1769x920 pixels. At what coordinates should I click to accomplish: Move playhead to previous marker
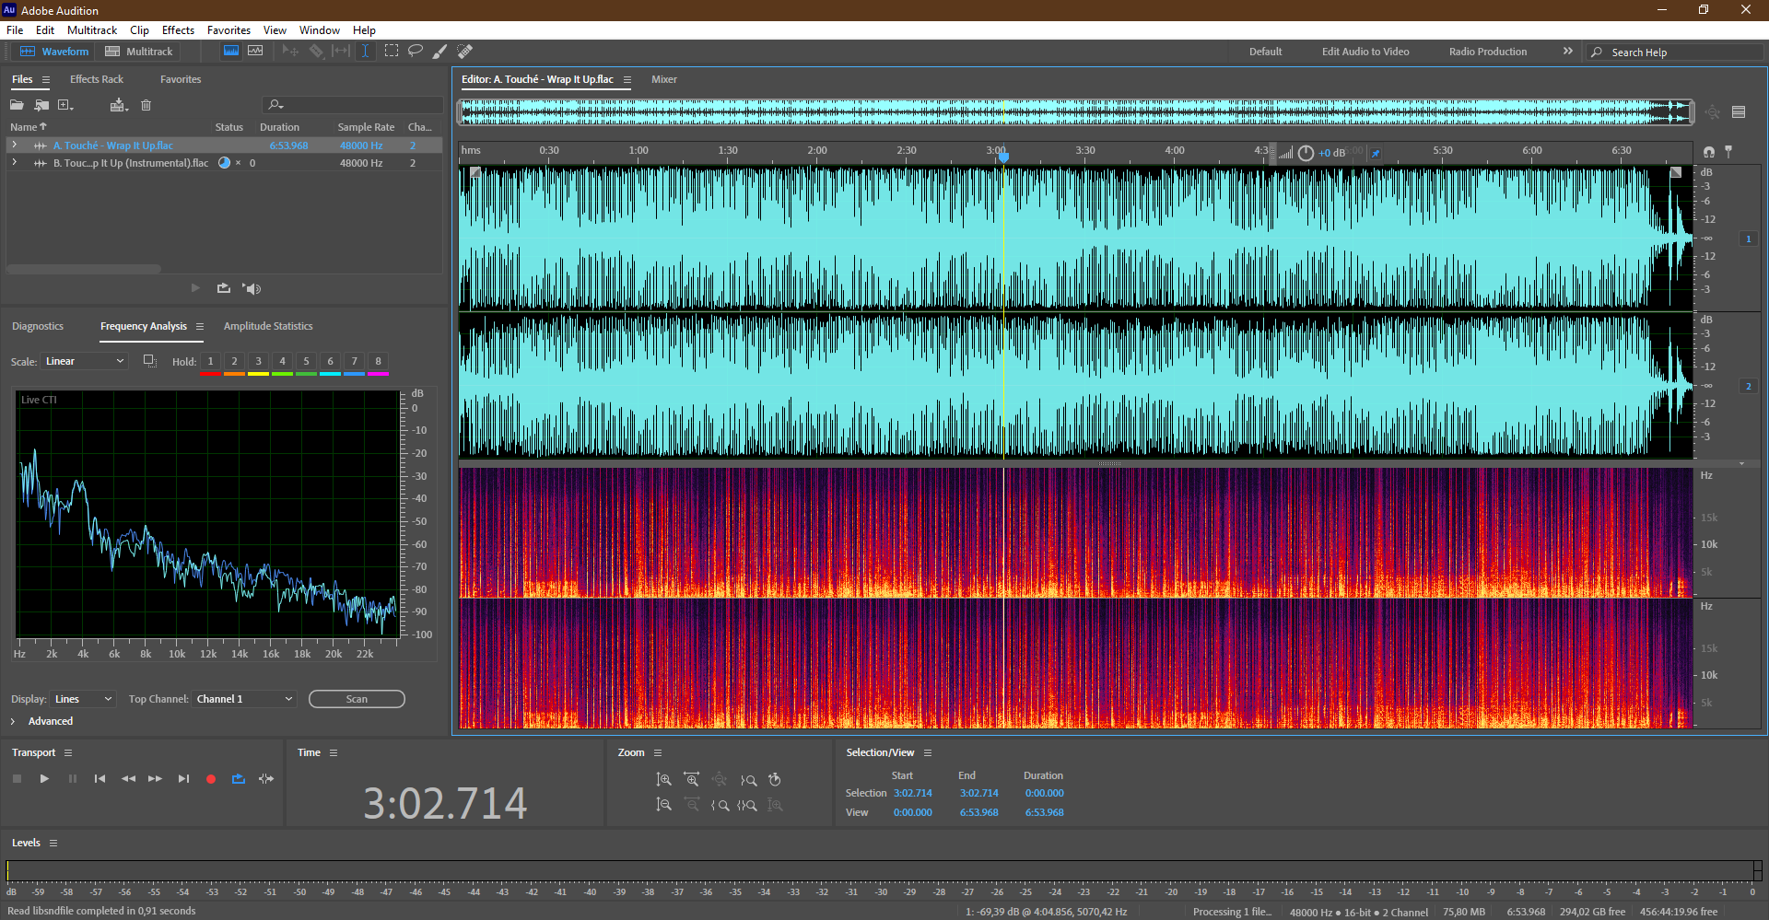(100, 779)
